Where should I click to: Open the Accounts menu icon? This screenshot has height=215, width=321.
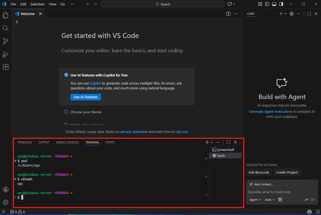pyautogui.click(x=6, y=189)
